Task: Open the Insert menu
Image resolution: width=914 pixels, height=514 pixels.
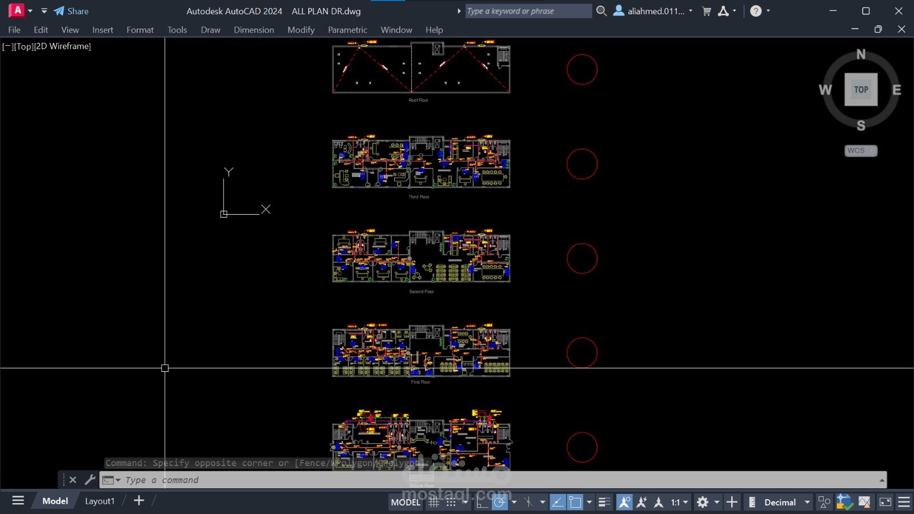Action: pos(103,30)
